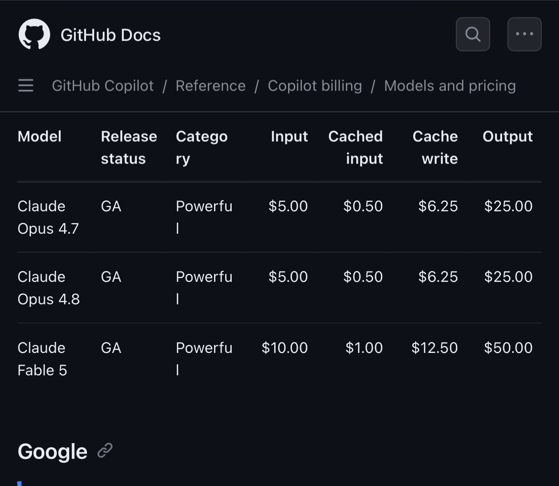Click the Model column header

(x=40, y=136)
